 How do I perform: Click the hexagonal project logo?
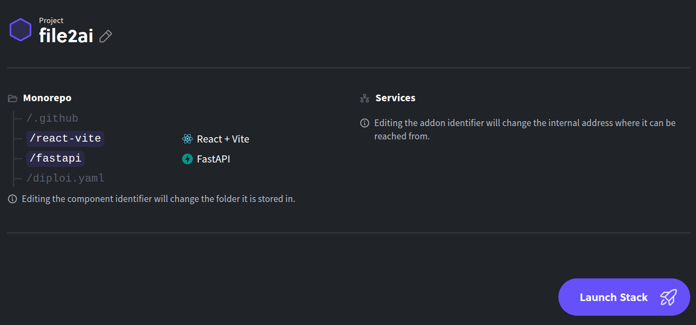(20, 29)
